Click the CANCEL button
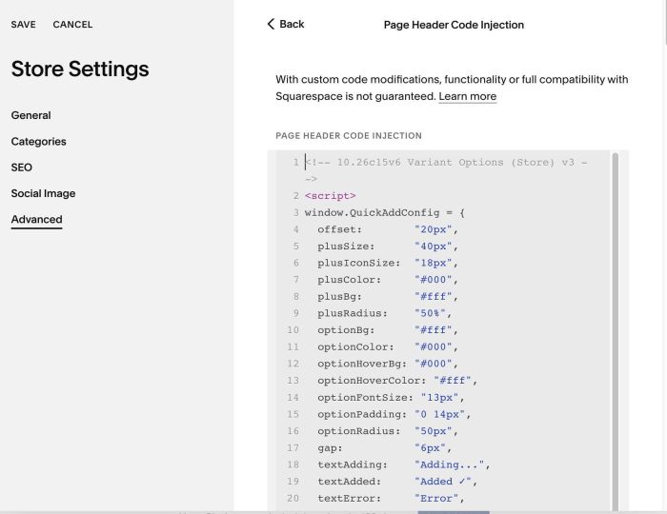Screen dimensions: 667x514 tap(72, 25)
